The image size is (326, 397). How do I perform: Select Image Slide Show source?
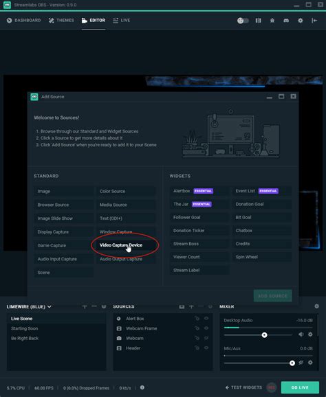tap(64, 218)
